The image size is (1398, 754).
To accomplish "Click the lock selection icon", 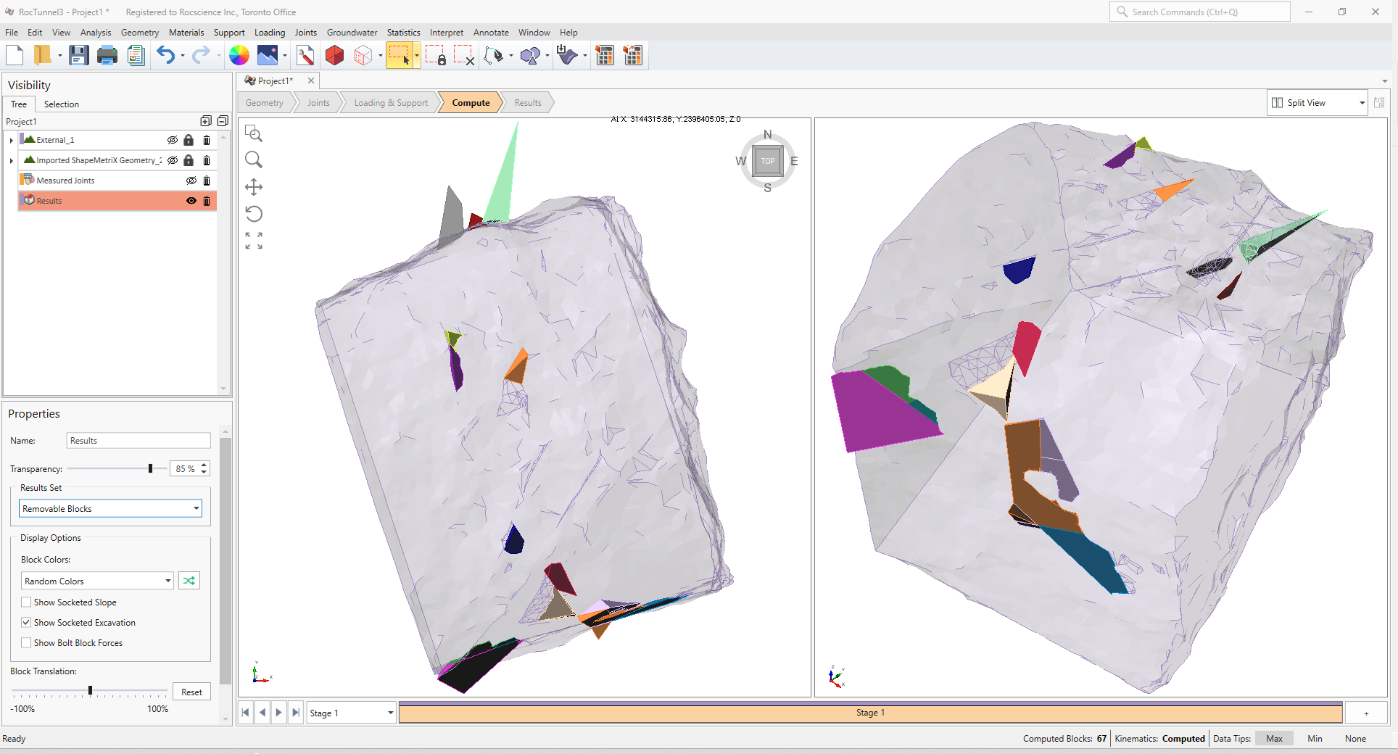I will click(x=436, y=55).
